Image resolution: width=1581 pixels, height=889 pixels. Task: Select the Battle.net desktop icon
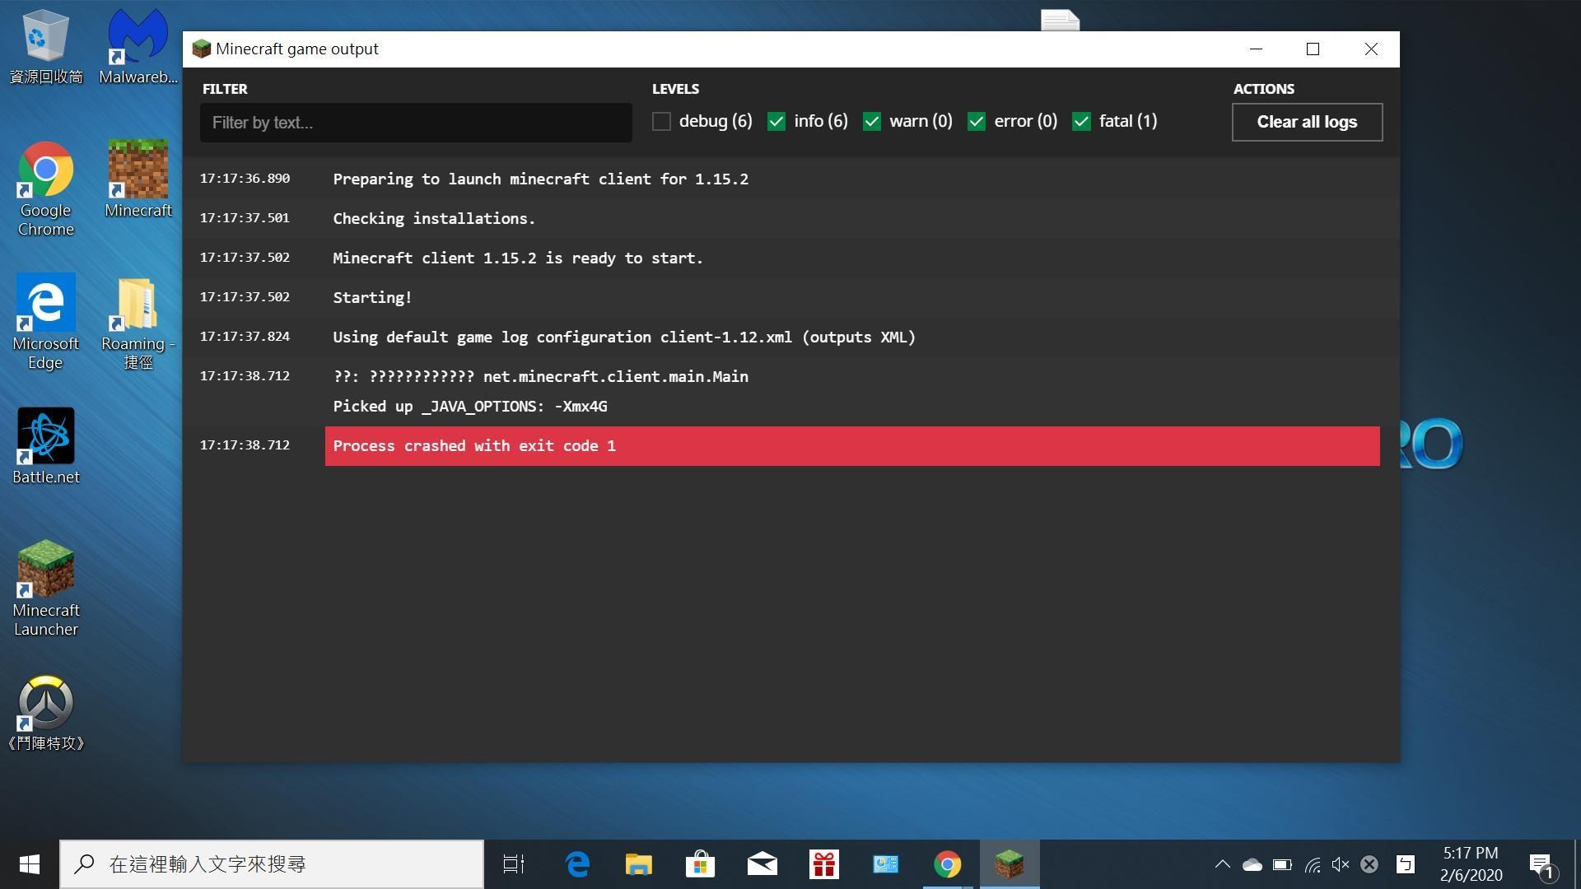click(x=45, y=446)
